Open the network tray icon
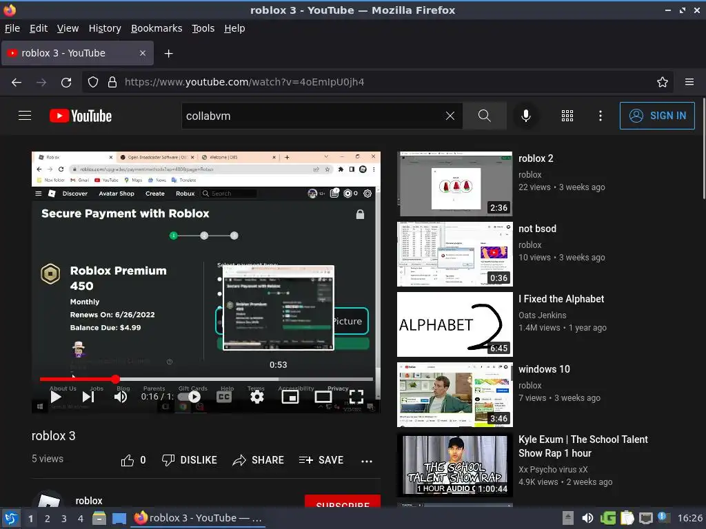Screen dimensions: 706x529 [x=645, y=518]
